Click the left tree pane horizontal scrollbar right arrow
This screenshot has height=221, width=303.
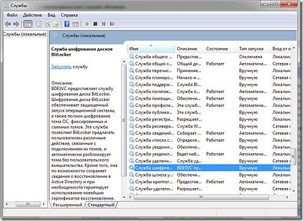(x=44, y=204)
